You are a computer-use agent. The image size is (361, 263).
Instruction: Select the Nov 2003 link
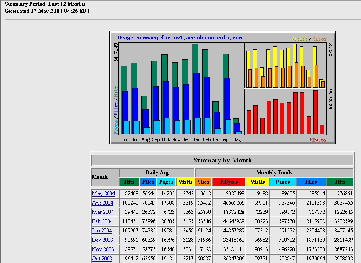(x=103, y=249)
